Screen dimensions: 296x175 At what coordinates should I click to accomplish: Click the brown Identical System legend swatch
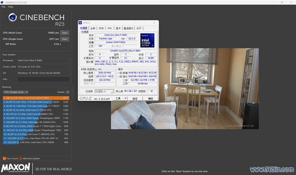tap(21, 158)
